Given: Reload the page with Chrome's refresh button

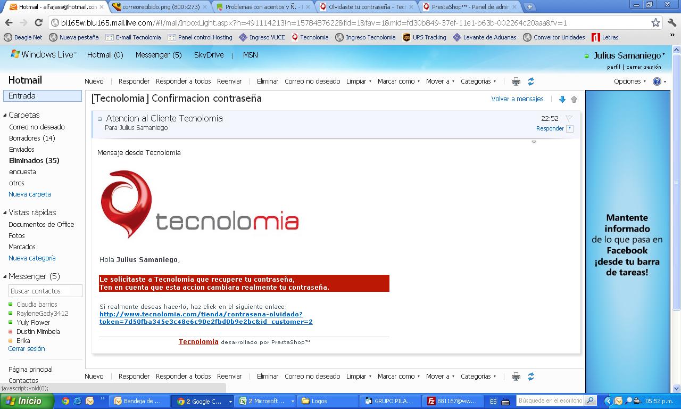Looking at the screenshot, I should [x=38, y=22].
